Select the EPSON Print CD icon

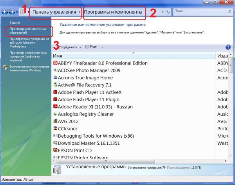click(55, 150)
